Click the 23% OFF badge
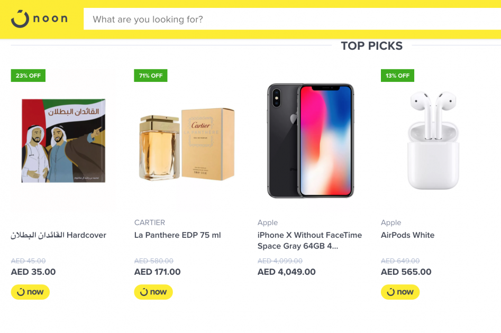Screen dimensions: 501x333 [28, 76]
